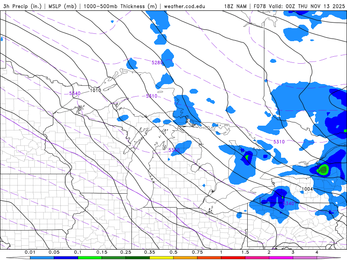Click the "1.5" legend value
This screenshot has height=260, width=347.
point(245,252)
